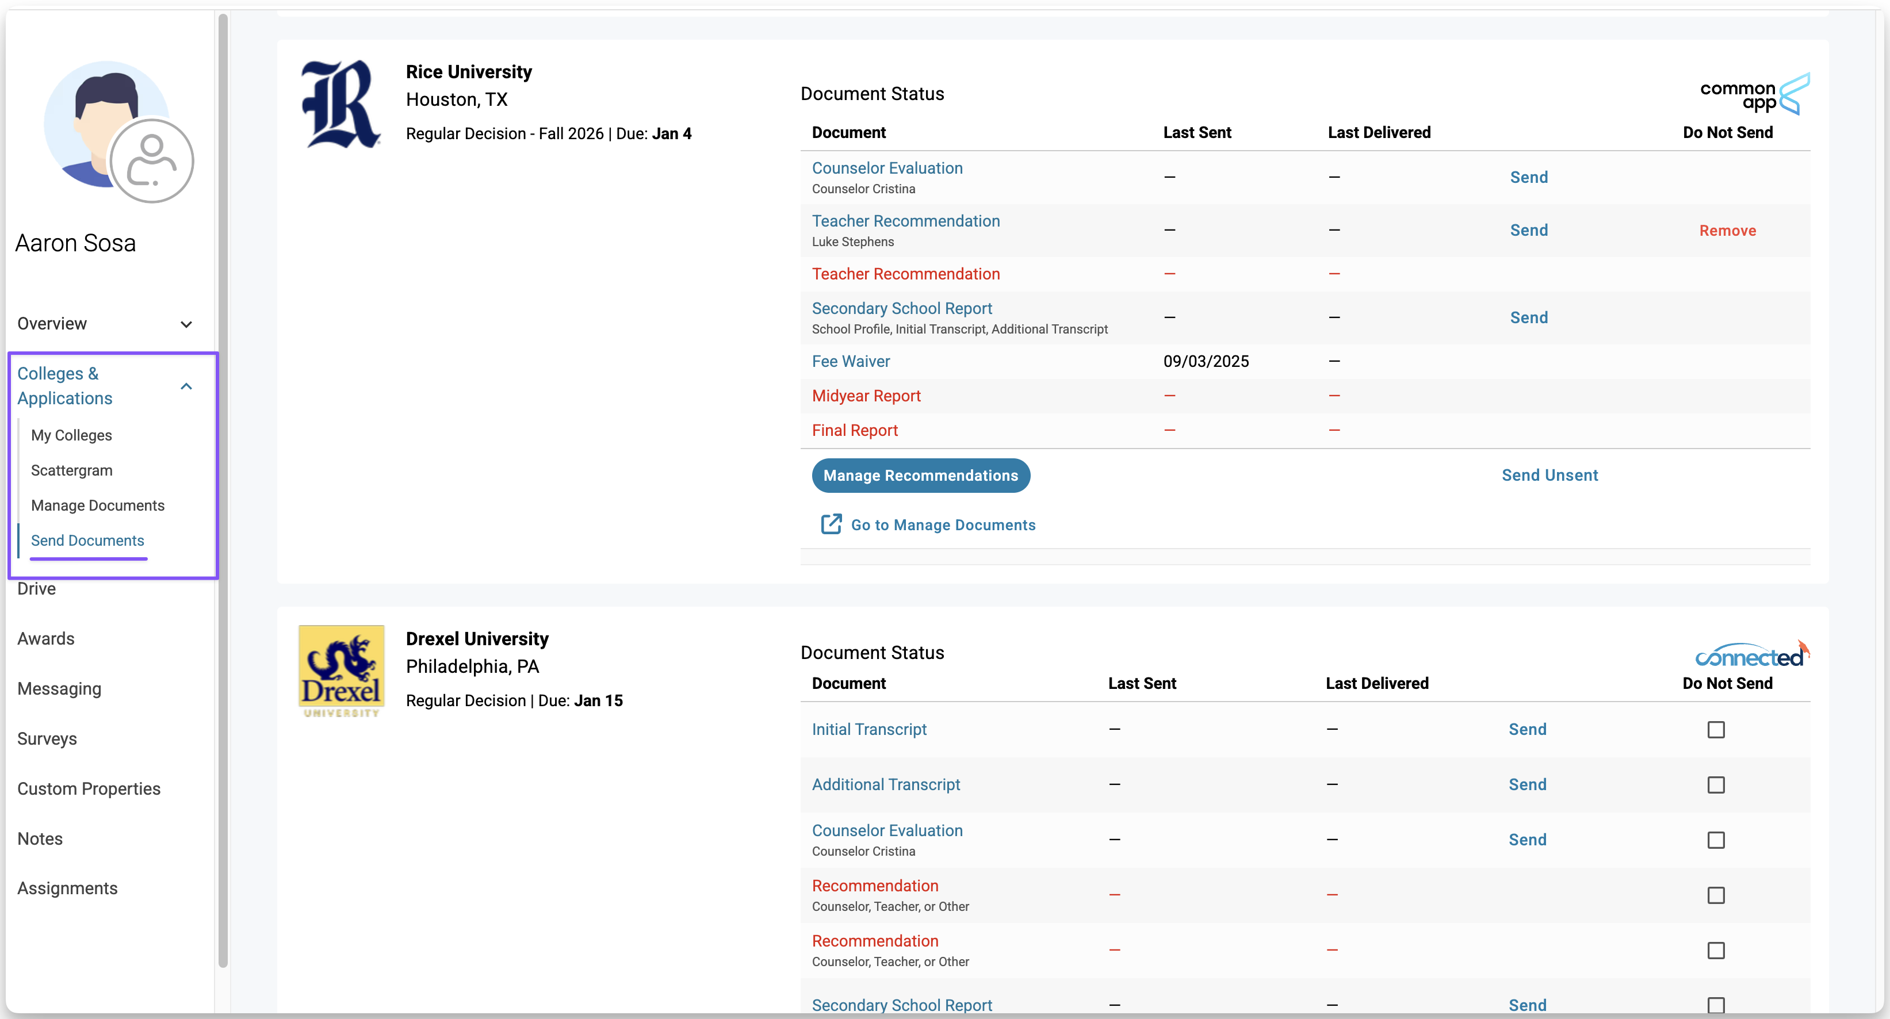Check Do Not Send for Drexel Secondary School Report
The height and width of the screenshot is (1019, 1890).
pos(1715,1005)
